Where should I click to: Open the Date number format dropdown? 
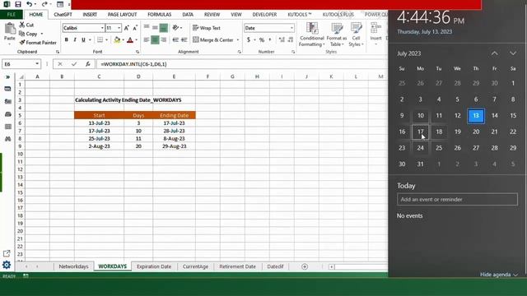coord(291,28)
